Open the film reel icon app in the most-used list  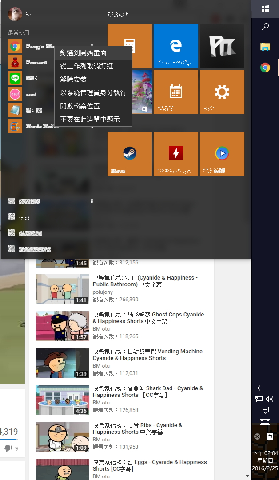pos(15,126)
